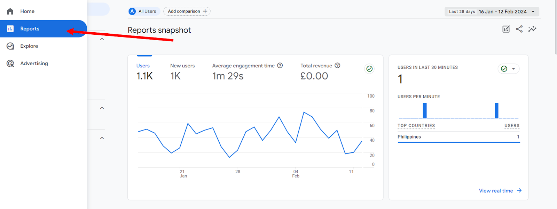Switch to the New users metric
Image resolution: width=557 pixels, height=209 pixels.
pos(182,66)
